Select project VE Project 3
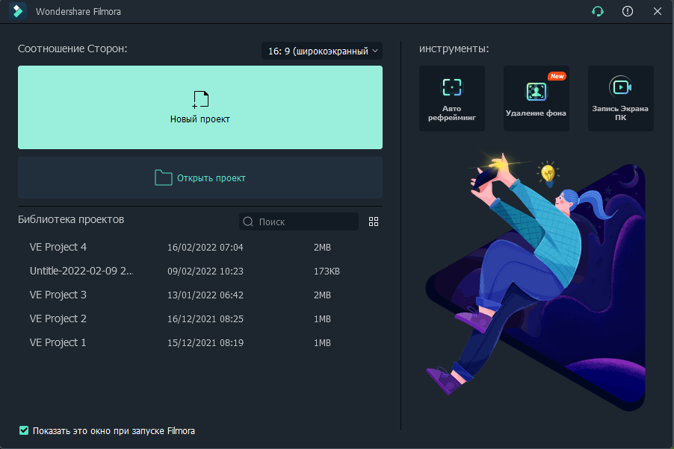 pyautogui.click(x=58, y=295)
